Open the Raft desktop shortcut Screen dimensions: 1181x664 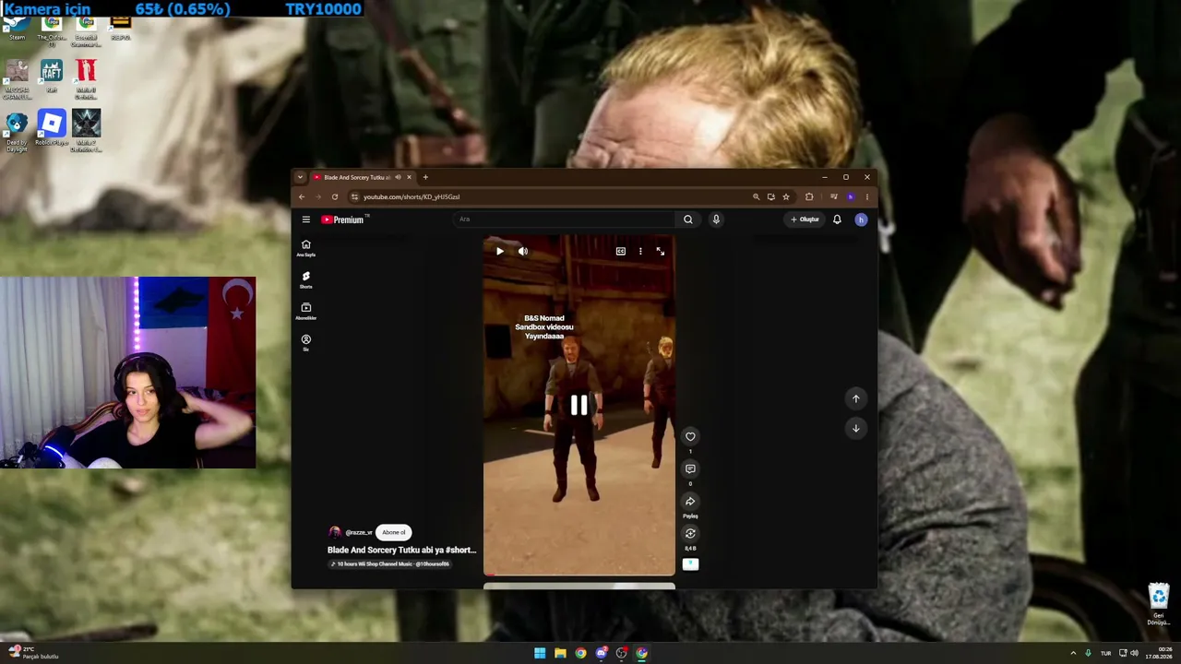(52, 77)
